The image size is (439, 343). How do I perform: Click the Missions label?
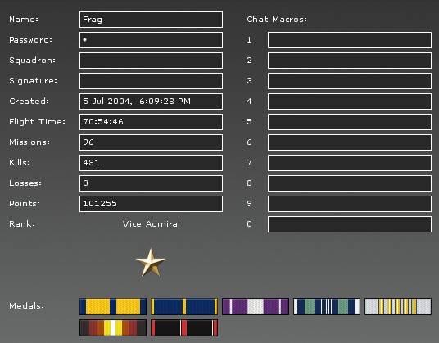[x=29, y=142]
